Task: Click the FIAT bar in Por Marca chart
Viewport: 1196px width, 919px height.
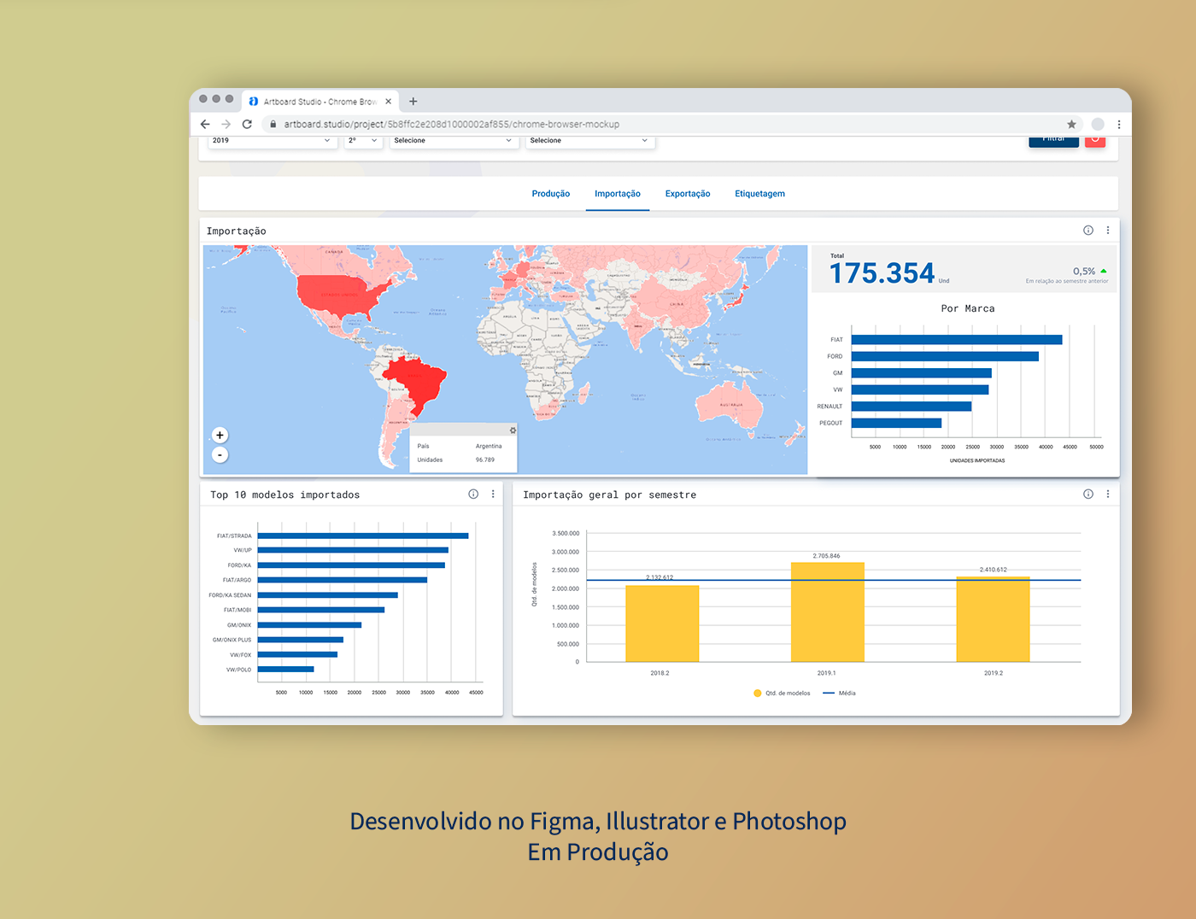Action: [957, 340]
